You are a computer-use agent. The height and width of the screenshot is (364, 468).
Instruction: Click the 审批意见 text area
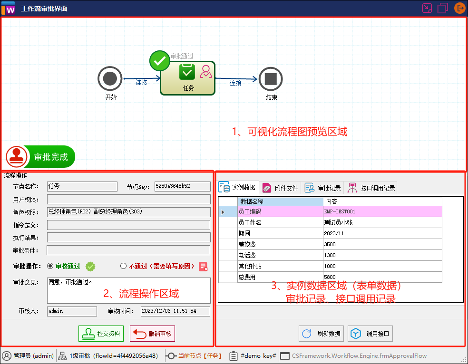click(128, 290)
